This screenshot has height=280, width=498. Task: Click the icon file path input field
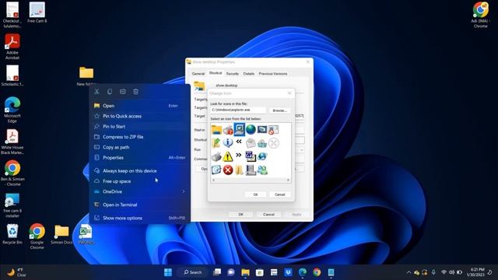click(238, 110)
